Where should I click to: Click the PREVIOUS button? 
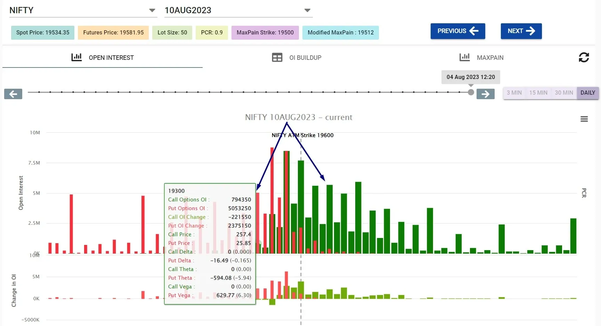(457, 31)
